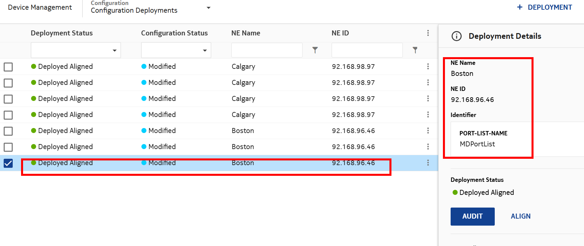
Task: Open the Configuration Deployments view dropdown
Action: pyautogui.click(x=208, y=8)
